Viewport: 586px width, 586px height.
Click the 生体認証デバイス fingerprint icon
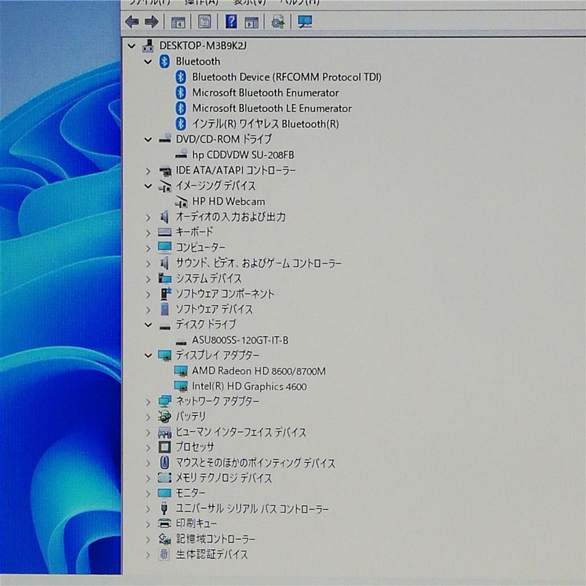(x=164, y=554)
